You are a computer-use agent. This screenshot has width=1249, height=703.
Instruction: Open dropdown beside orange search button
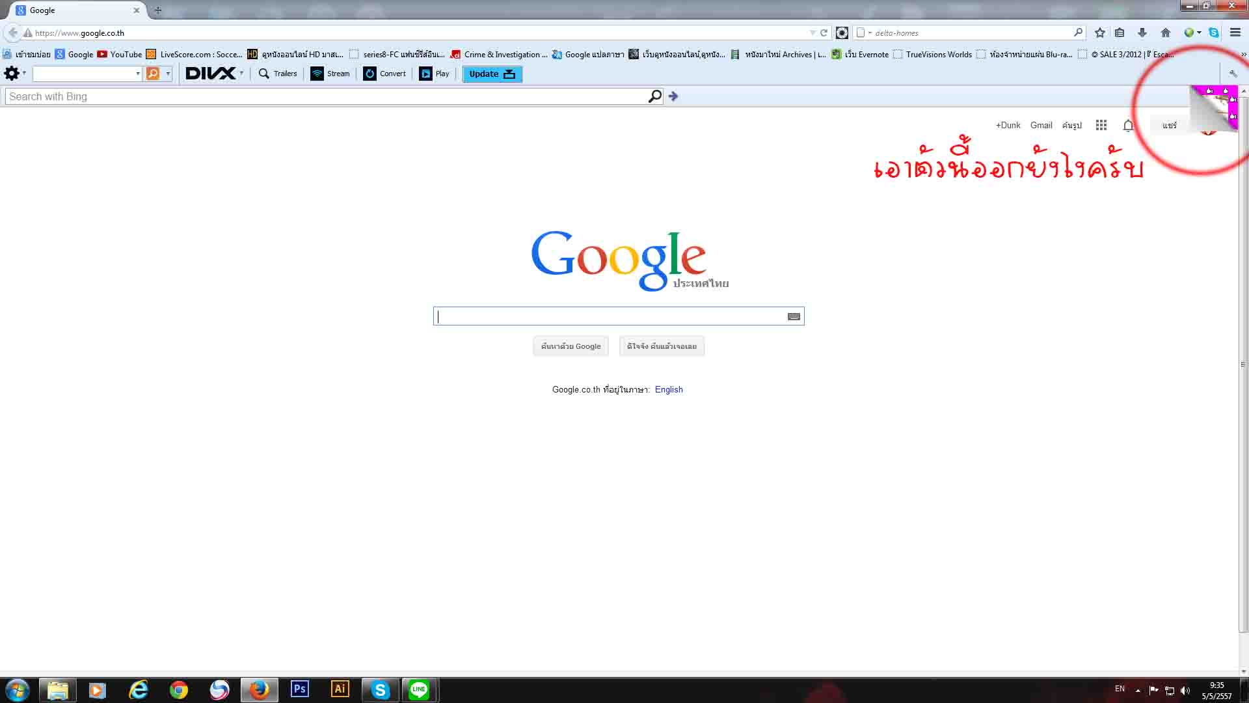pos(168,74)
